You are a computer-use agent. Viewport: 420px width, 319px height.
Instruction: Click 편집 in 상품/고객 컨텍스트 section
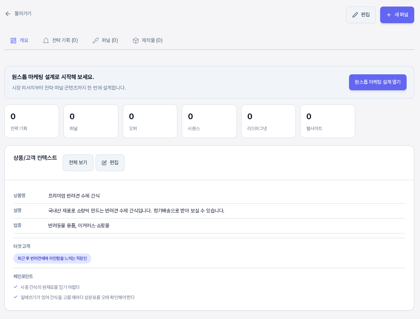click(x=110, y=163)
